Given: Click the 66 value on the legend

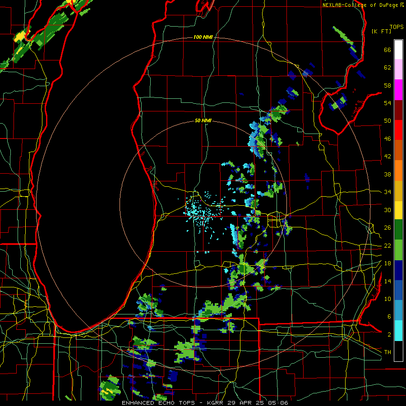Looking at the screenshot, I should tap(388, 50).
